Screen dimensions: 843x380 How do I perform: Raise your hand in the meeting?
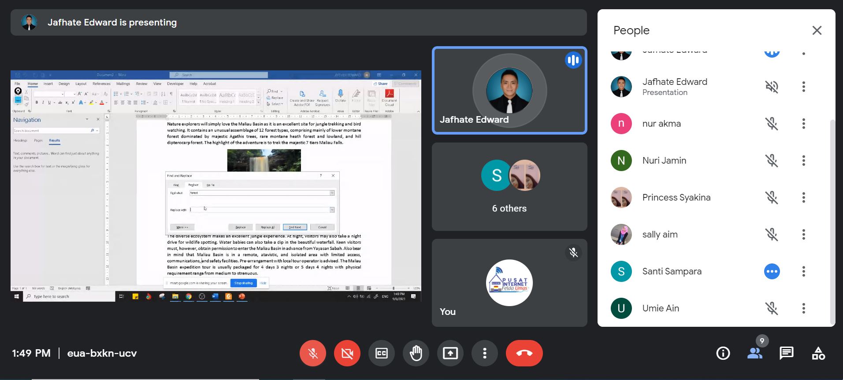point(416,353)
